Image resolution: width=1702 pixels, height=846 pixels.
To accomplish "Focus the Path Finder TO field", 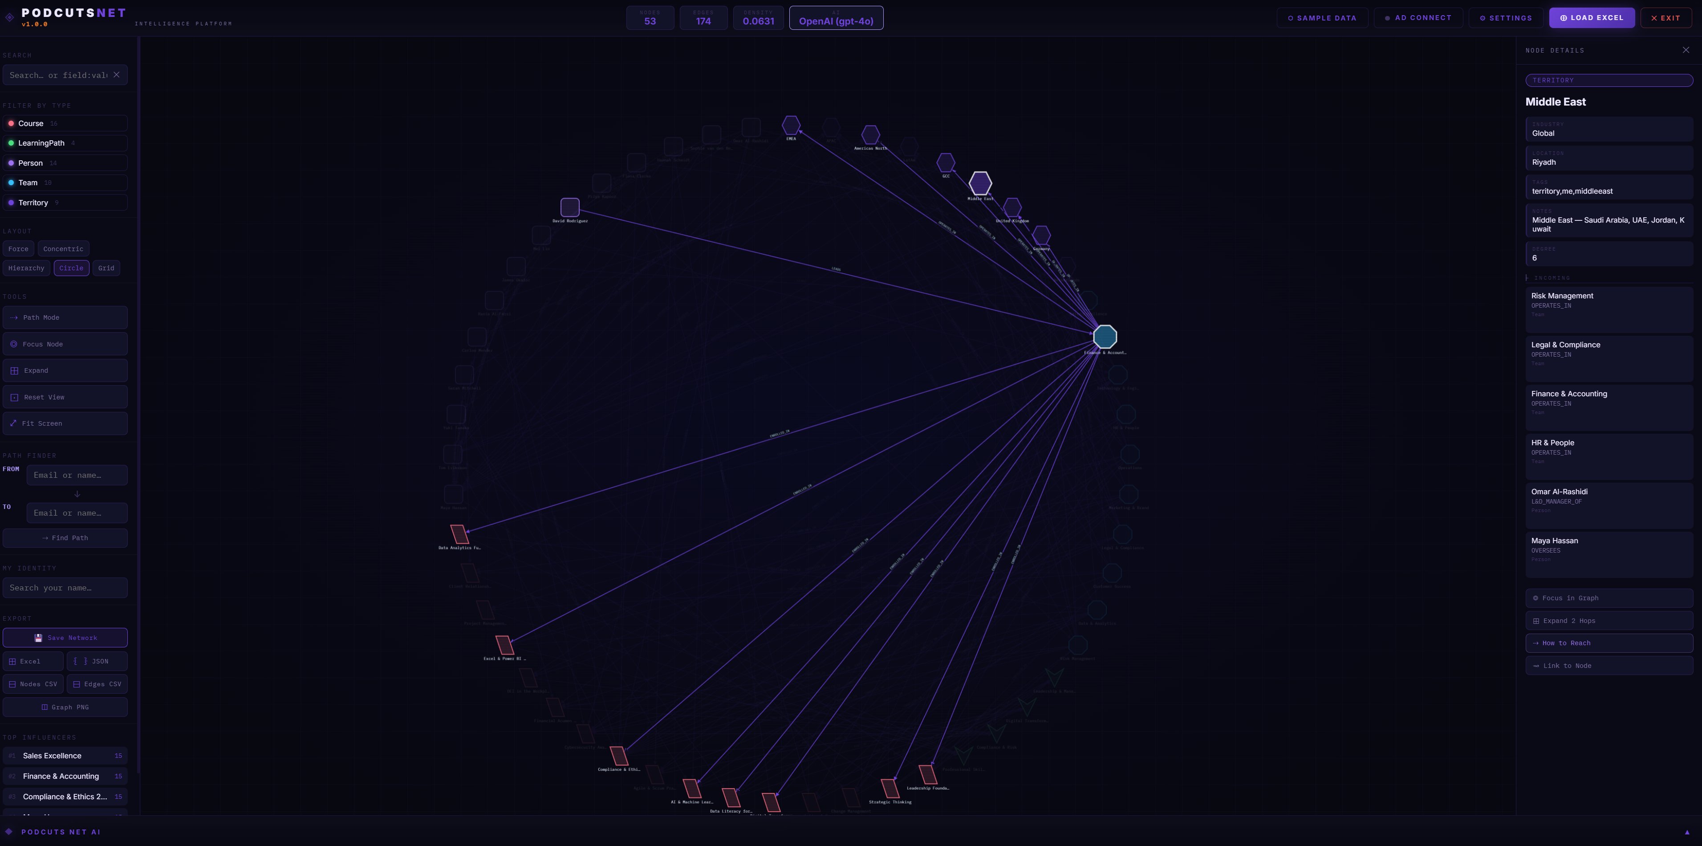I will point(77,513).
